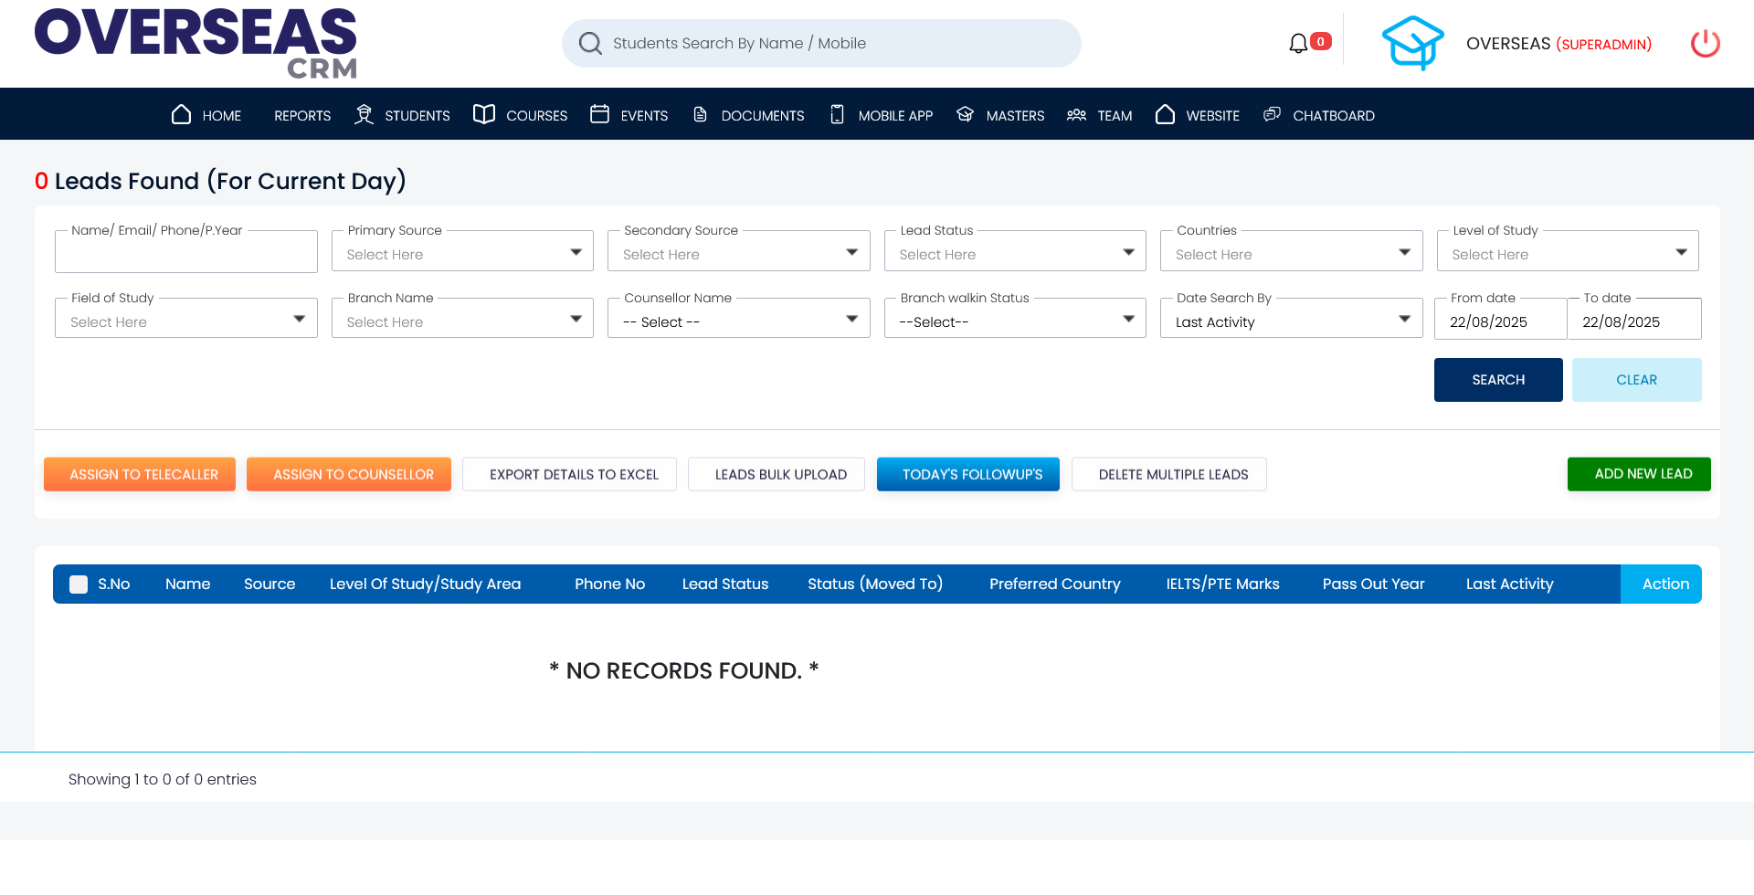The width and height of the screenshot is (1754, 895).
Task: Click the Chatboard speech bubble icon
Action: (x=1272, y=113)
